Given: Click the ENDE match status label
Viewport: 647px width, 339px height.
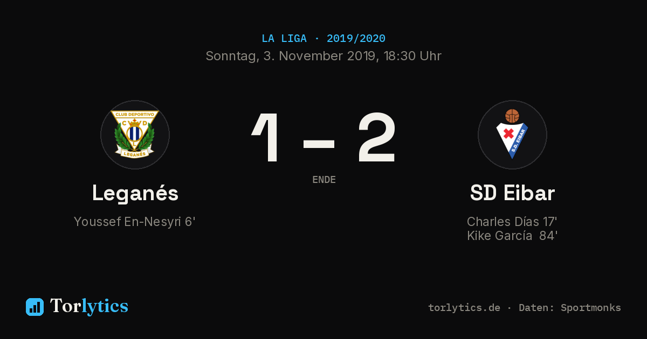Looking at the screenshot, I should (324, 180).
